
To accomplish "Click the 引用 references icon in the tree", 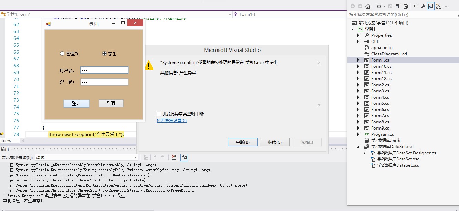I will [x=367, y=42].
